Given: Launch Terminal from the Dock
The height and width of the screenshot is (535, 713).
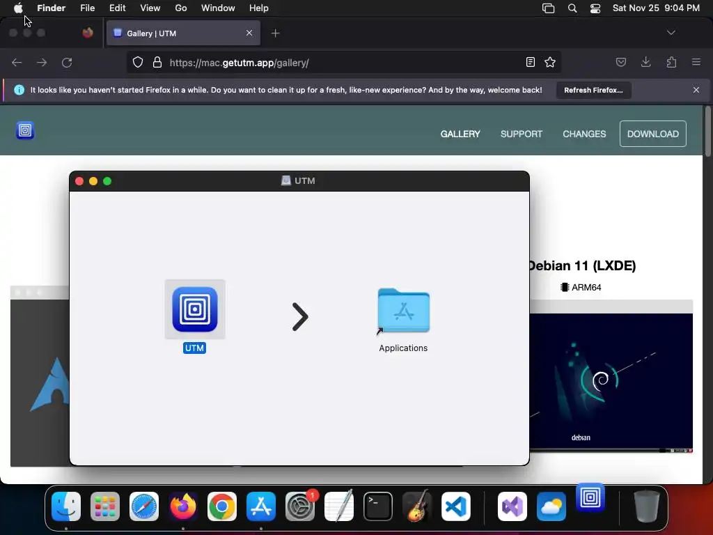Looking at the screenshot, I should [x=378, y=506].
